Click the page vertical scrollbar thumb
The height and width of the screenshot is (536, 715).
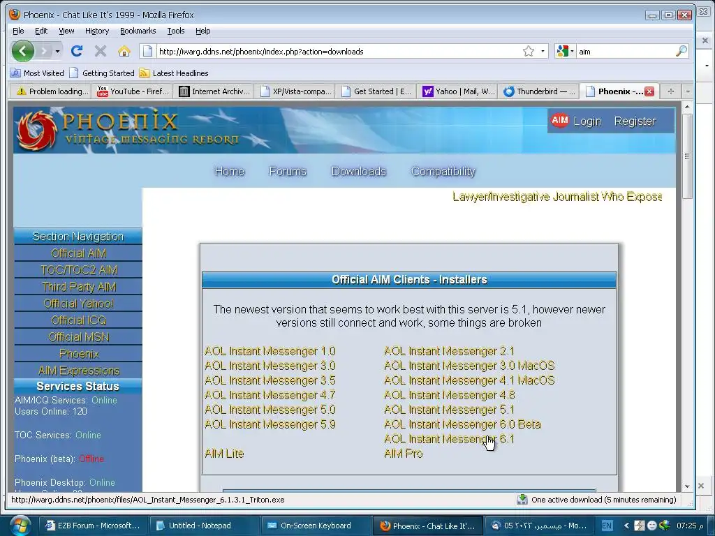[687, 155]
